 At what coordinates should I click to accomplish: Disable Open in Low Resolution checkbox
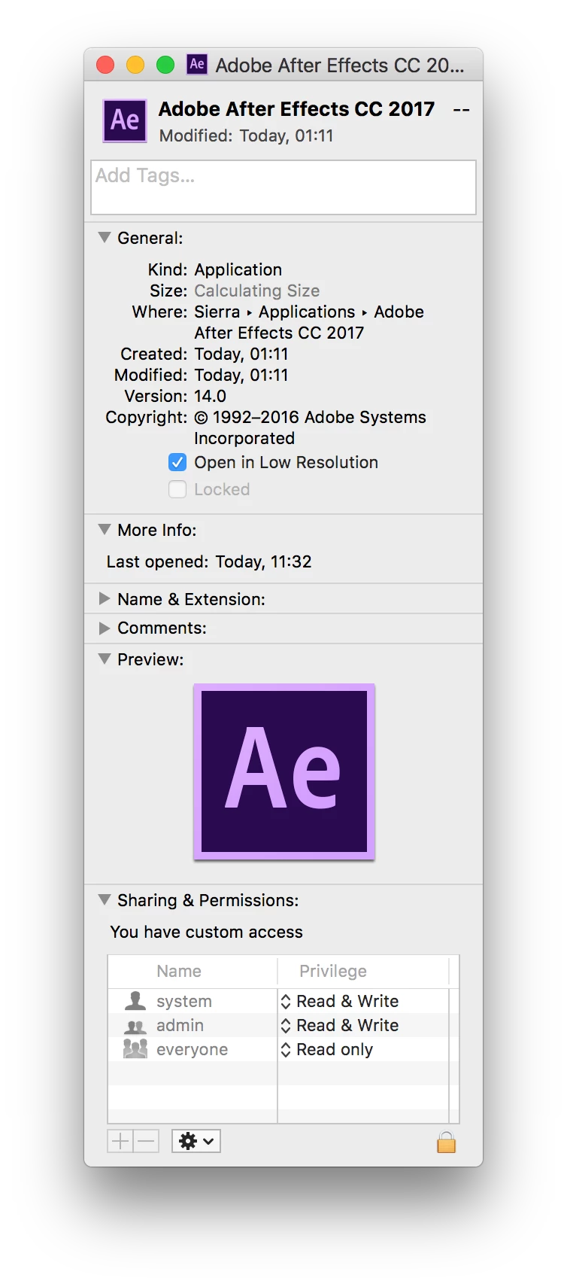coord(177,462)
